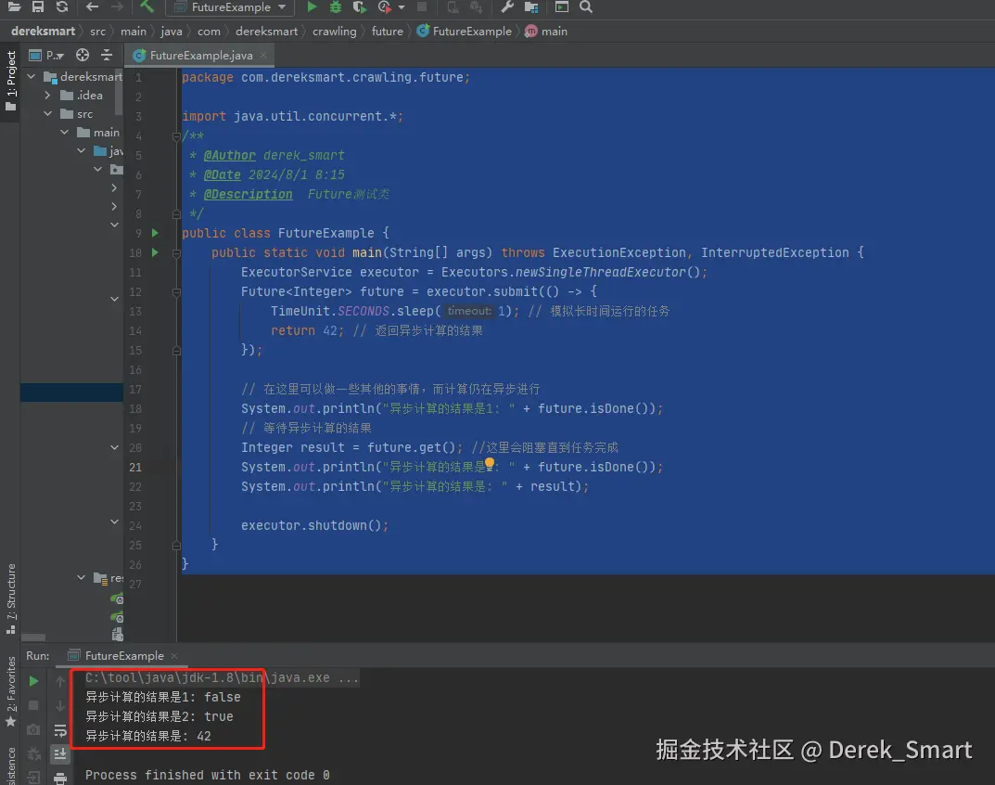
Task: Click the FutureExample class breadcrumb
Action: (465, 32)
